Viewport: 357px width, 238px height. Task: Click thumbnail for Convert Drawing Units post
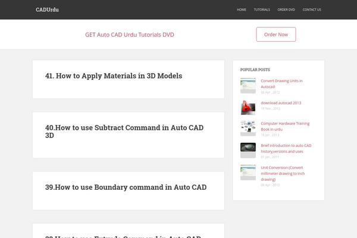coord(248,86)
